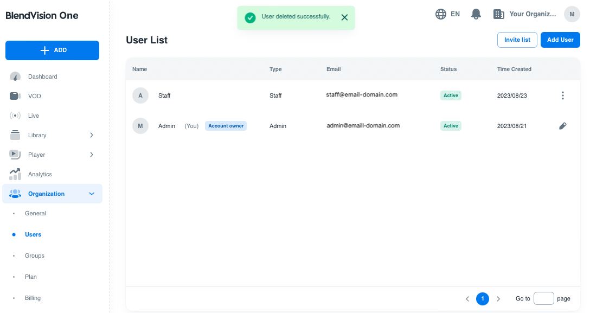590x313 pixels.
Task: Go to VOD section in sidebar
Action: 34,96
